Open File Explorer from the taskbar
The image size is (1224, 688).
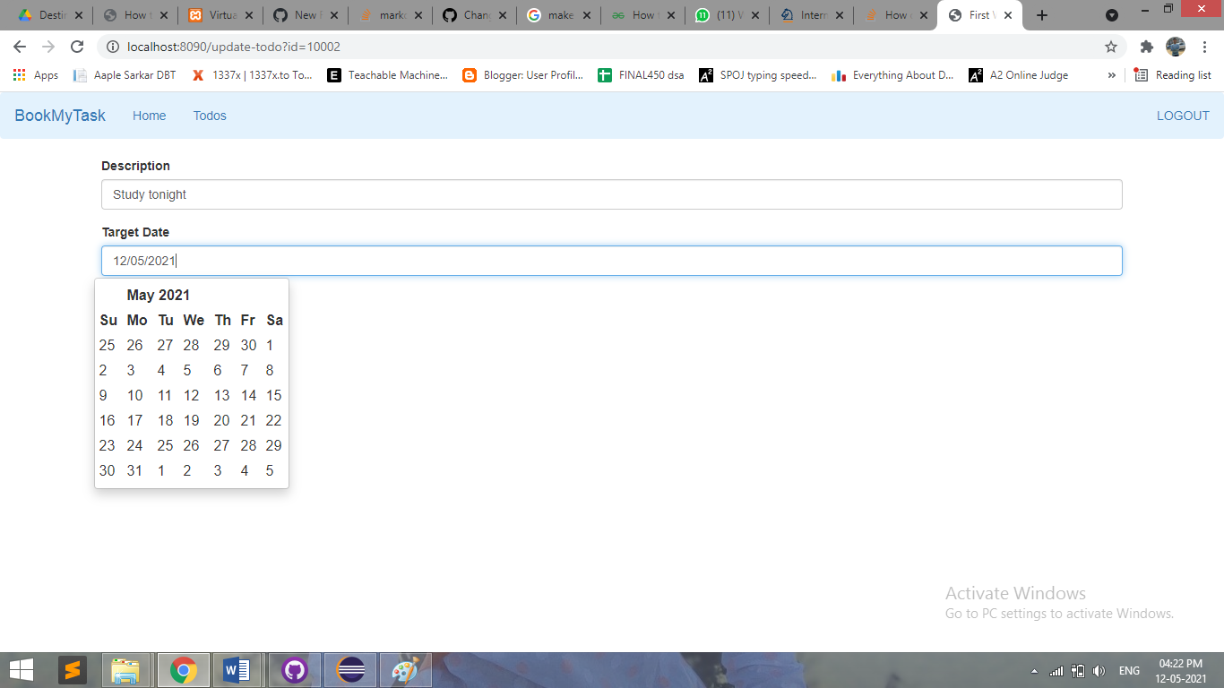125,670
